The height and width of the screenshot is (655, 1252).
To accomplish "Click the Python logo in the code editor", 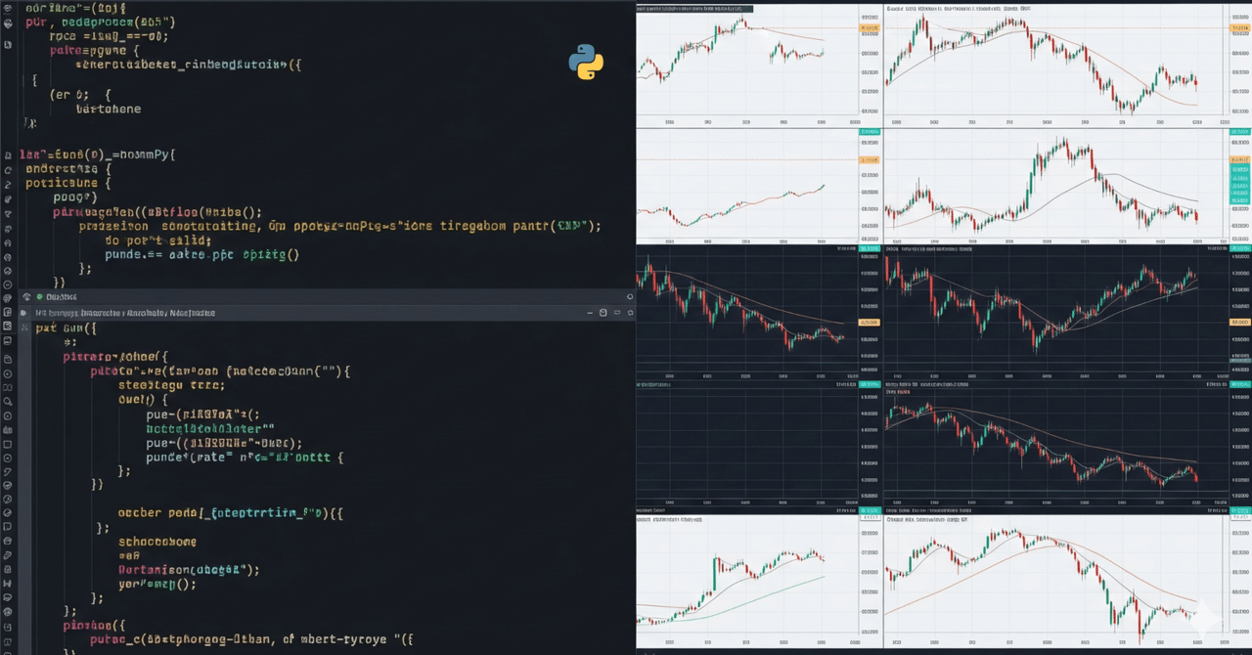I will point(585,63).
